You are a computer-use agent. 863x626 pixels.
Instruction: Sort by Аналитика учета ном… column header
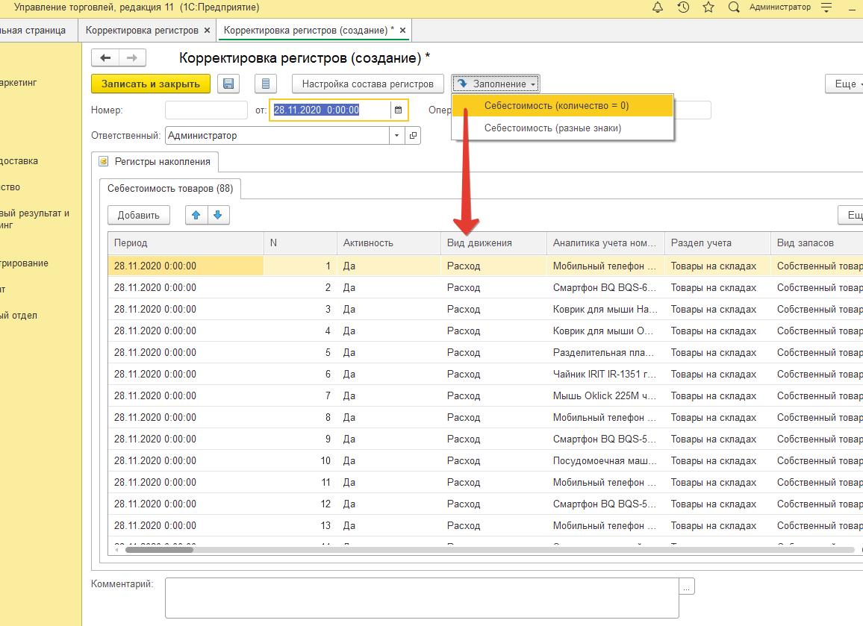tap(605, 242)
